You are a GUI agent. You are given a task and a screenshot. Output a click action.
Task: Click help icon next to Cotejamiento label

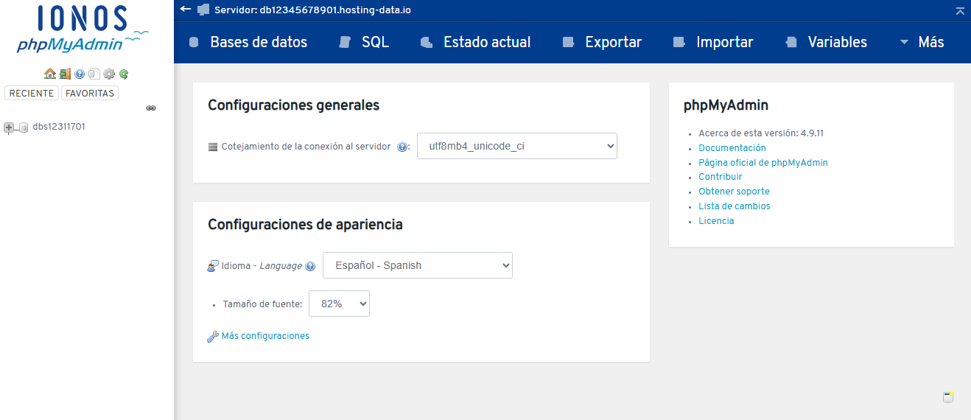tap(402, 147)
